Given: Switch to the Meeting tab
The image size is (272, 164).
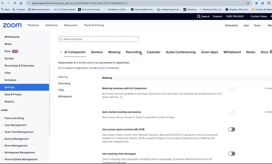Looking at the screenshot, I should tap(114, 52).
